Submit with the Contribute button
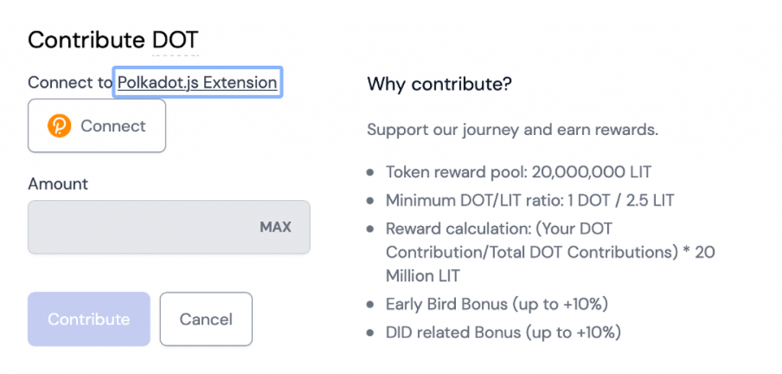 click(89, 319)
